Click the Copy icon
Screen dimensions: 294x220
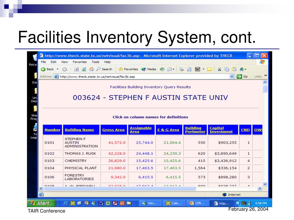pos(227,69)
